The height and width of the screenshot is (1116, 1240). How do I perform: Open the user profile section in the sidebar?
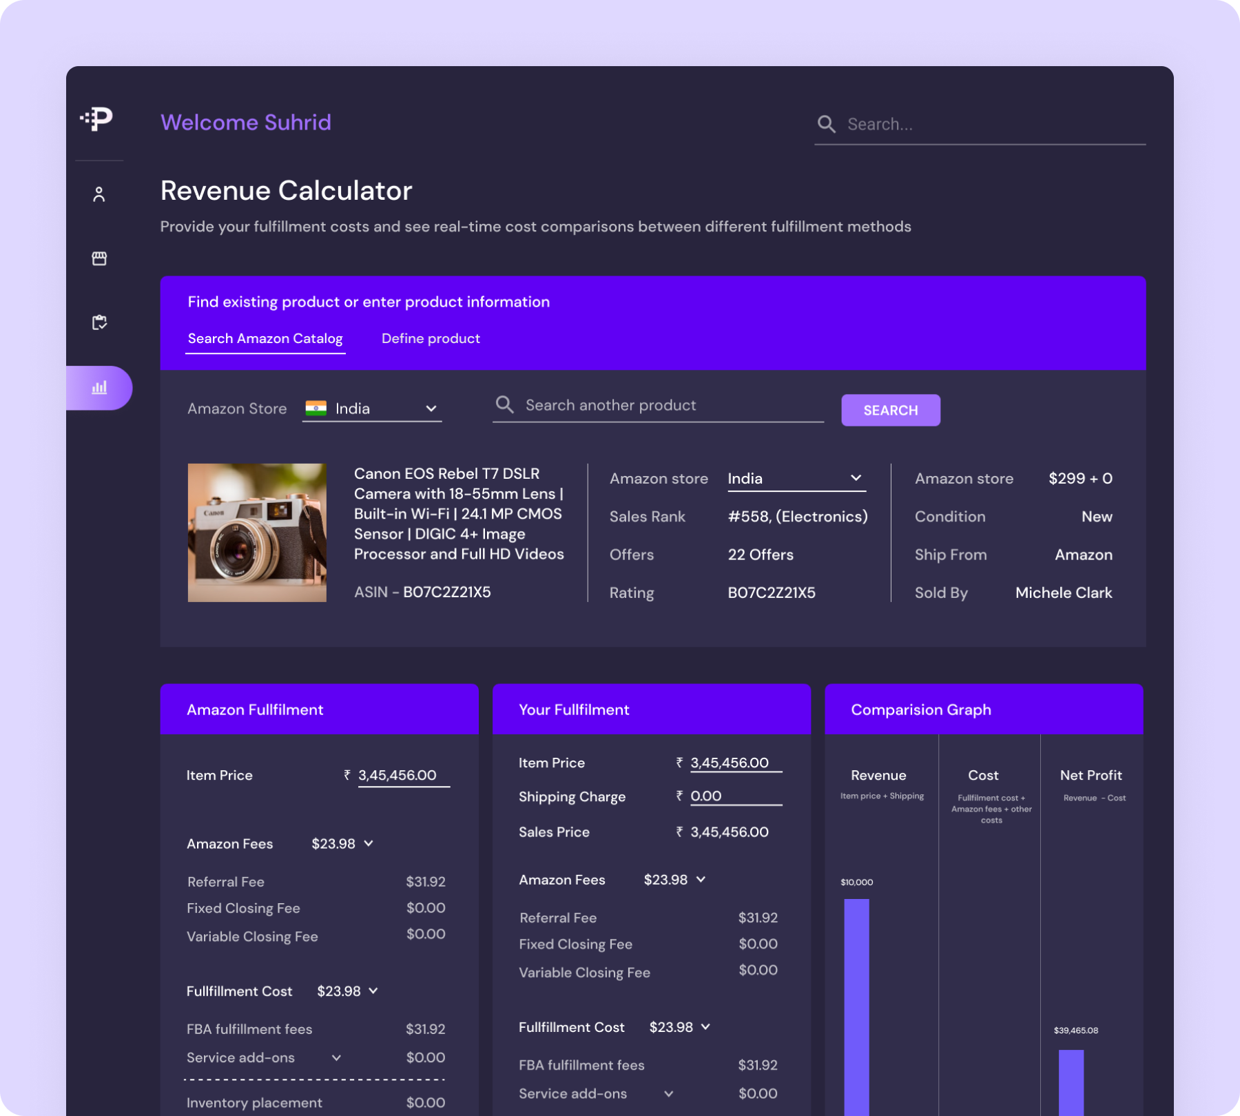(x=99, y=194)
